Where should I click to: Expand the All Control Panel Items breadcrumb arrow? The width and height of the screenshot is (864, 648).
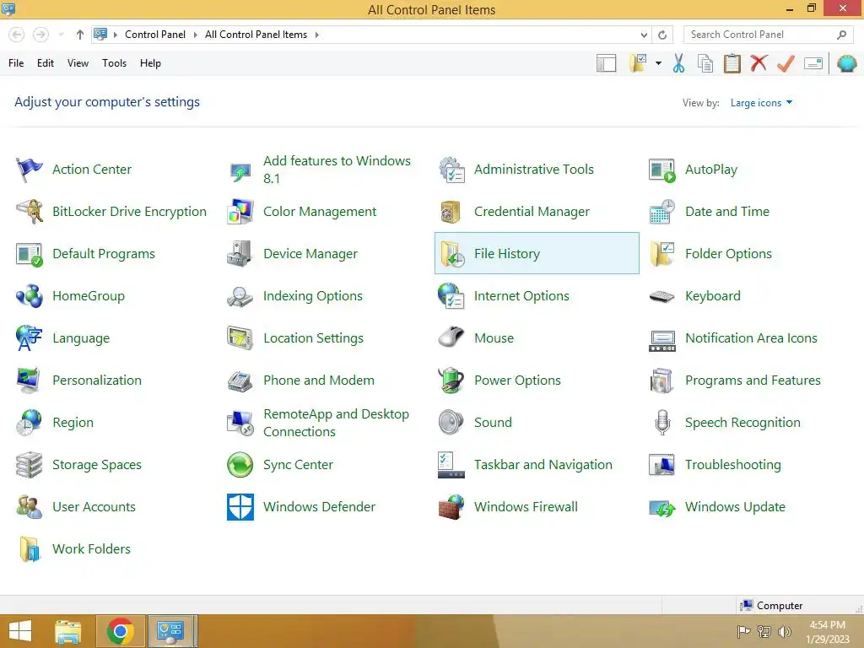pyautogui.click(x=317, y=35)
